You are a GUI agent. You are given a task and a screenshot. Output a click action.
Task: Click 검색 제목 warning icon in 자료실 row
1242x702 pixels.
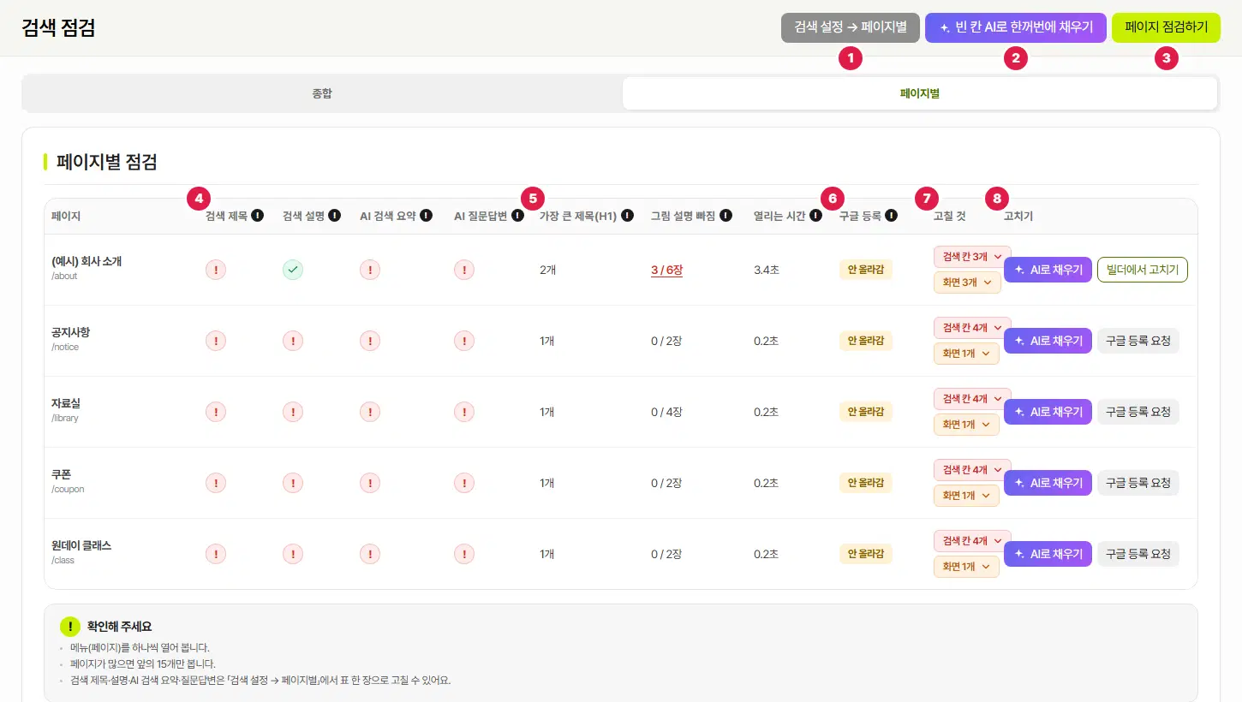pos(216,412)
